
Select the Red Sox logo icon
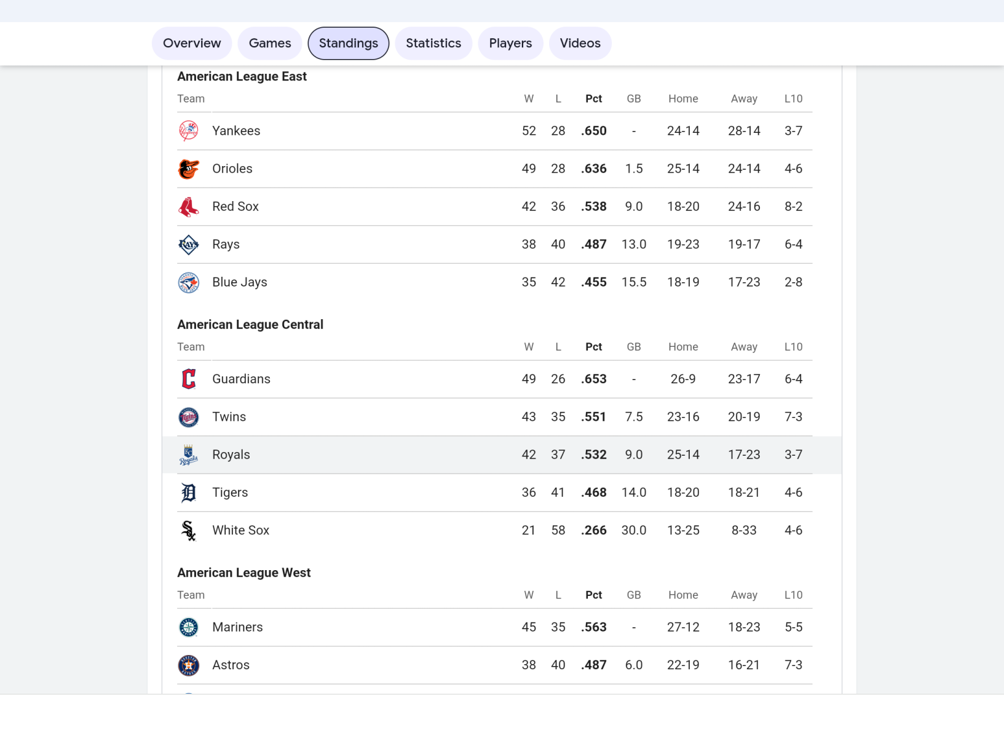pos(189,207)
